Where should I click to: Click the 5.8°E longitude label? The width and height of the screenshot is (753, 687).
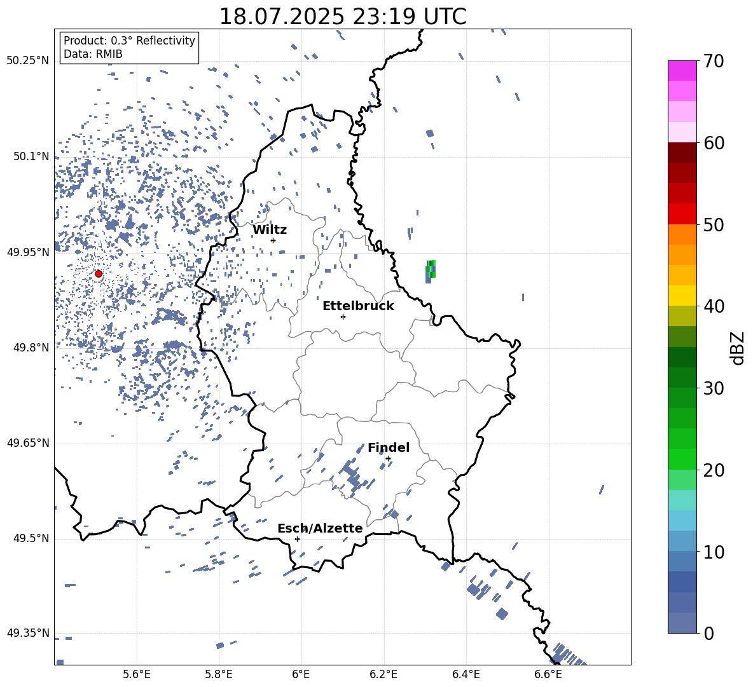coord(219,674)
